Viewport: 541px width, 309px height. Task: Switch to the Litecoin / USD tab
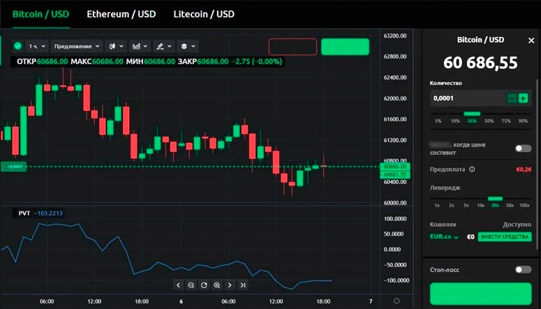click(204, 14)
